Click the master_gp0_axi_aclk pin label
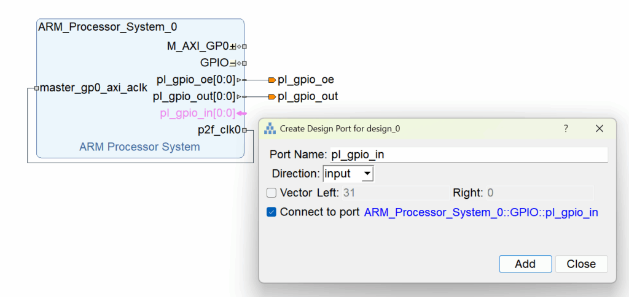Viewport: 629px width, 297px height. click(x=93, y=88)
